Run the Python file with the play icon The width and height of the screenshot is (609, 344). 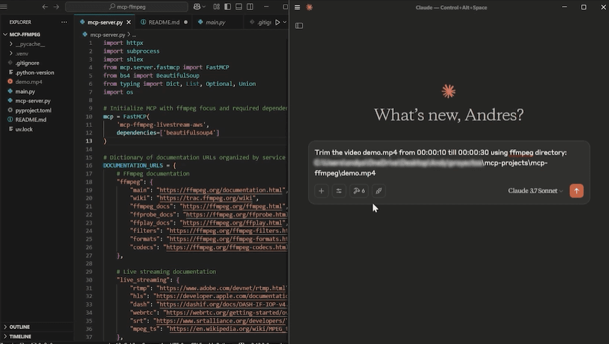[x=277, y=22]
